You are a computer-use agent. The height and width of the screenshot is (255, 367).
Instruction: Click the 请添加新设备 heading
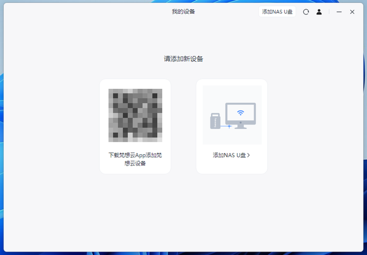tap(183, 58)
